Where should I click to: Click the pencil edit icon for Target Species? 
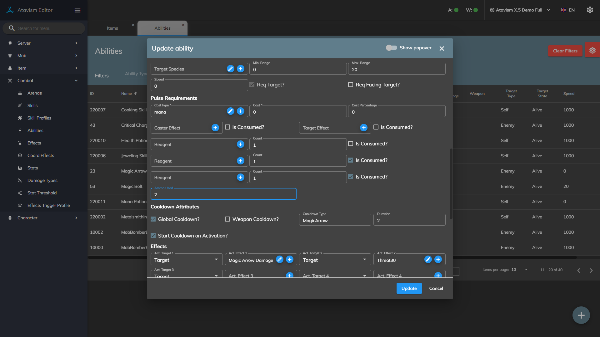230,69
